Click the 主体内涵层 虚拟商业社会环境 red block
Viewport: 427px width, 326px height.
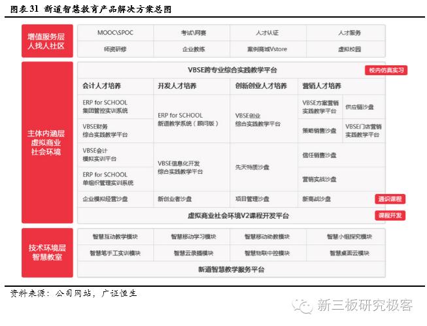coord(47,142)
